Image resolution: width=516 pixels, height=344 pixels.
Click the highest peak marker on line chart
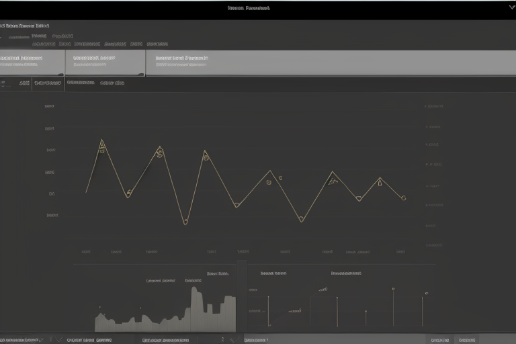[x=102, y=142]
